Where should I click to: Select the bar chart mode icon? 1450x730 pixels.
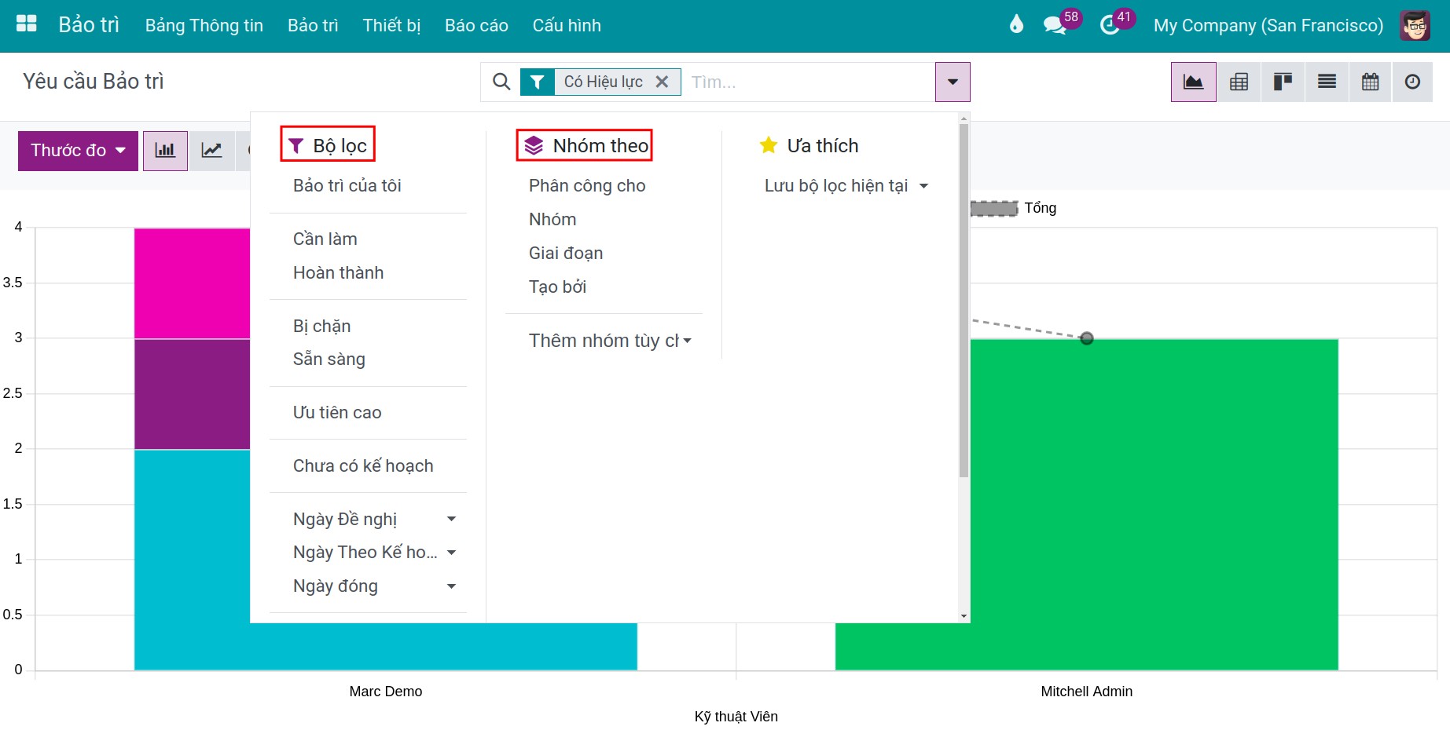[x=165, y=151]
